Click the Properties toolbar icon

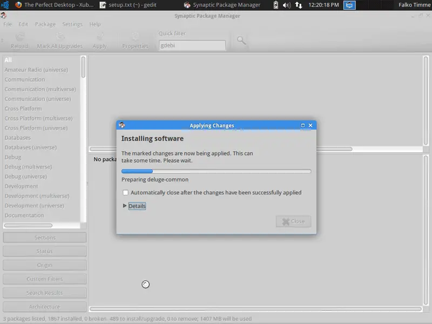click(136, 37)
